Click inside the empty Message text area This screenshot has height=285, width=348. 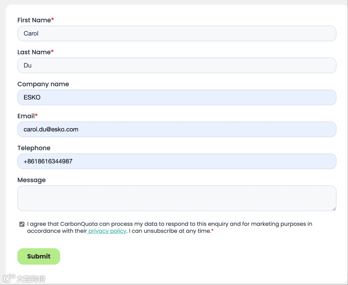click(x=177, y=198)
